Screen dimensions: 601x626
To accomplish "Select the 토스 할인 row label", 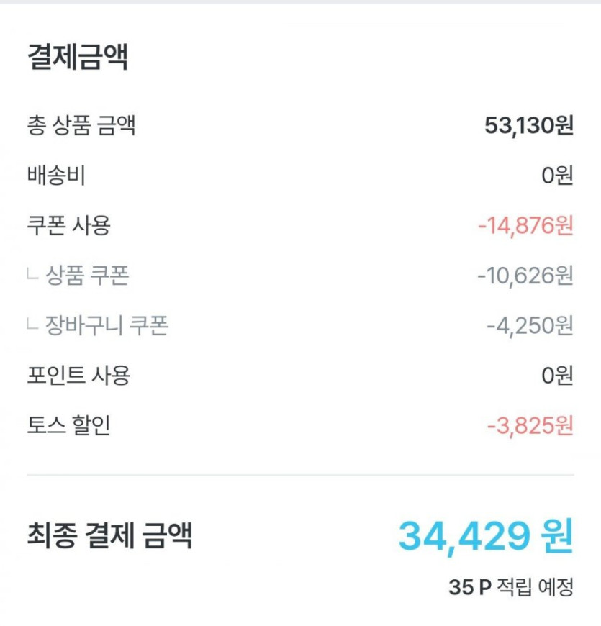I will pyautogui.click(x=68, y=426).
